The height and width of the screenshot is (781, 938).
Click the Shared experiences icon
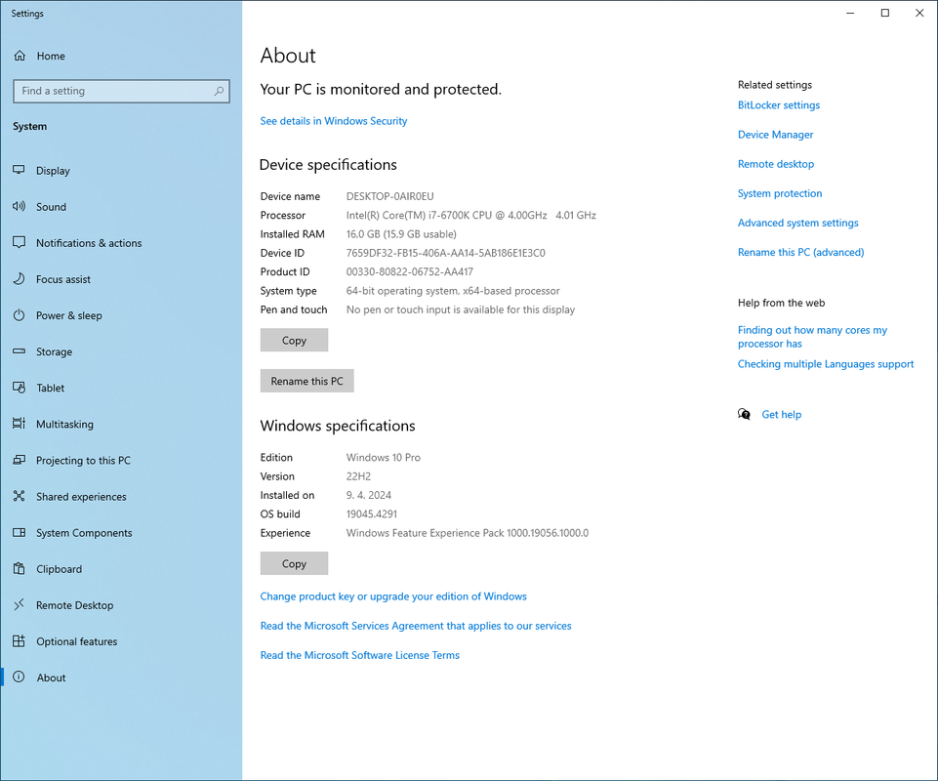tap(20, 496)
